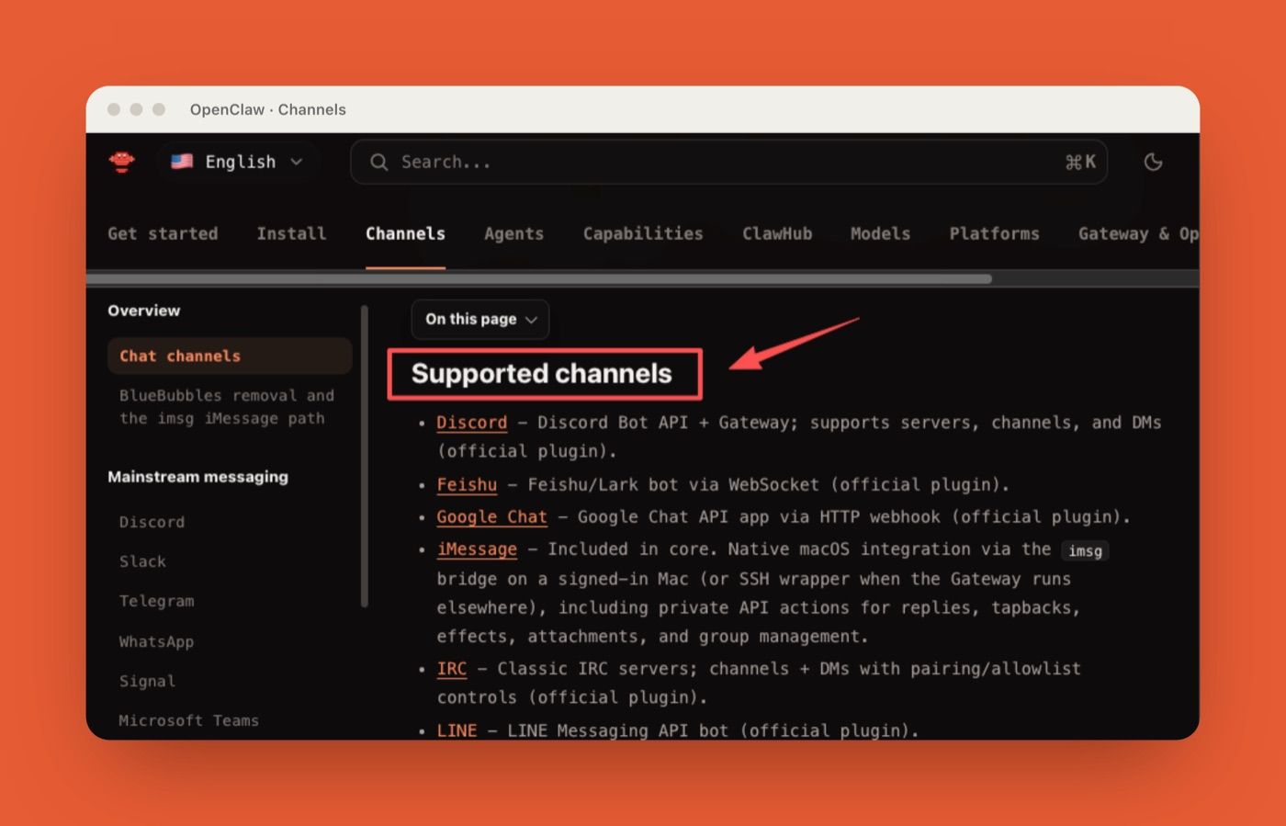
Task: Toggle dark mode moon icon
Action: click(x=1153, y=162)
